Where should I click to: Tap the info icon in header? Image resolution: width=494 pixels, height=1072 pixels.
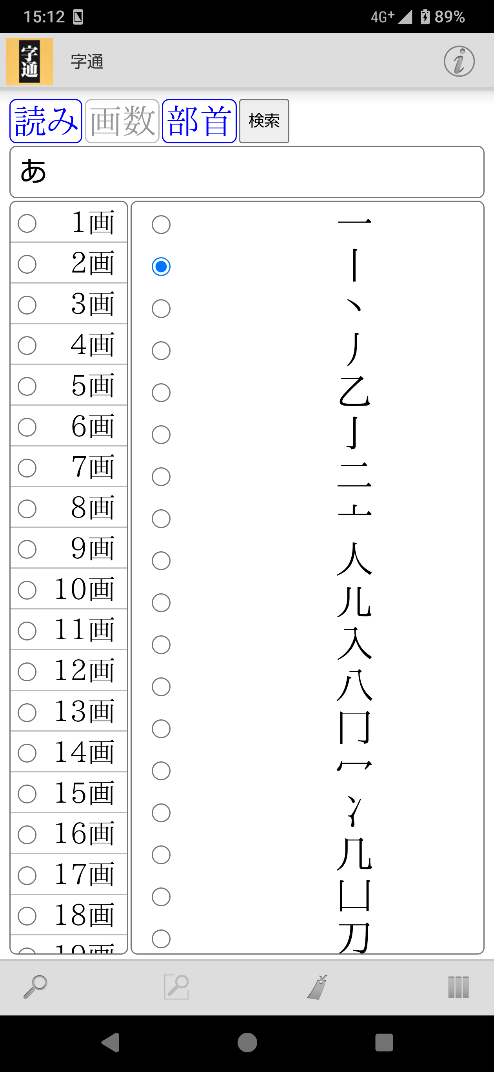pyautogui.click(x=459, y=62)
